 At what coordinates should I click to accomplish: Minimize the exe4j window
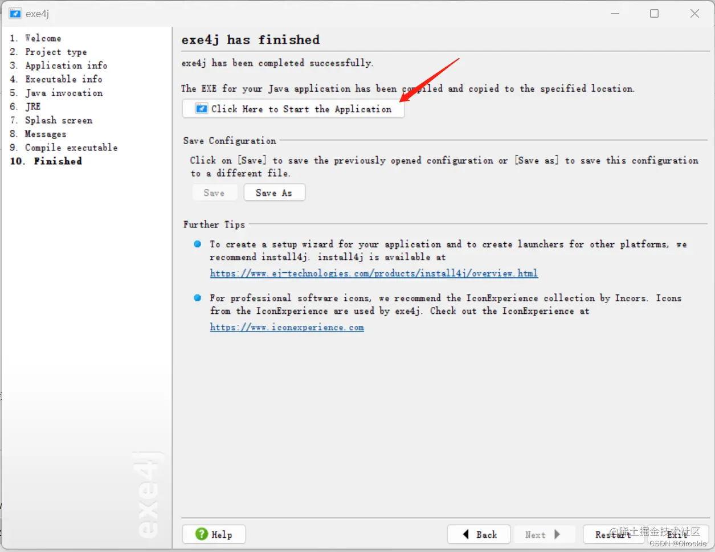click(x=615, y=13)
